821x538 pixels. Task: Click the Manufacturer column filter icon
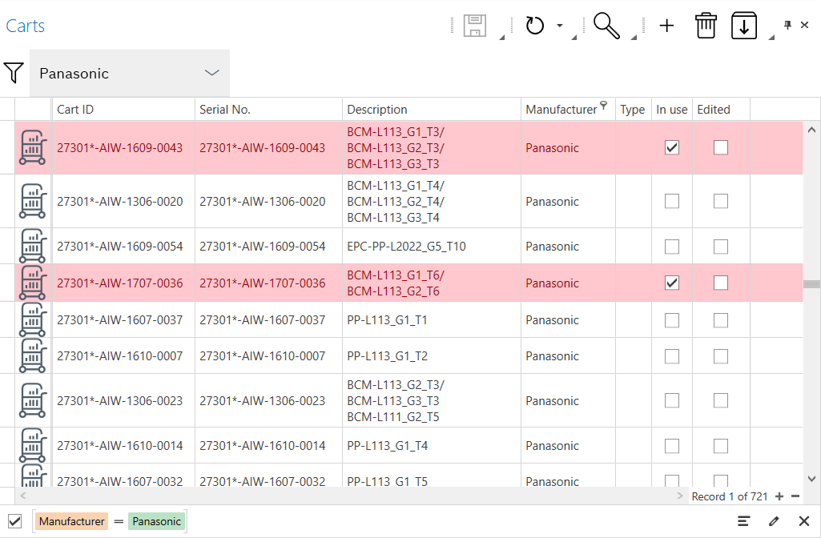click(x=604, y=105)
